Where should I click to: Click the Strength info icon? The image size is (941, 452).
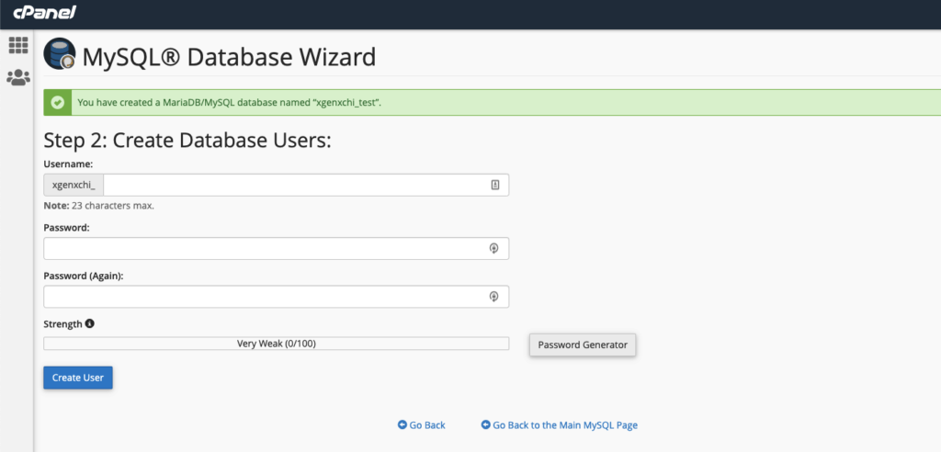click(x=90, y=323)
